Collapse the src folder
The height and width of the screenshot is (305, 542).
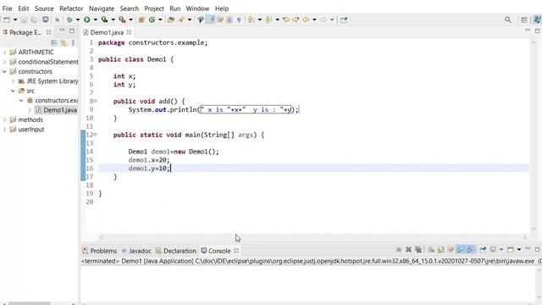pos(14,91)
